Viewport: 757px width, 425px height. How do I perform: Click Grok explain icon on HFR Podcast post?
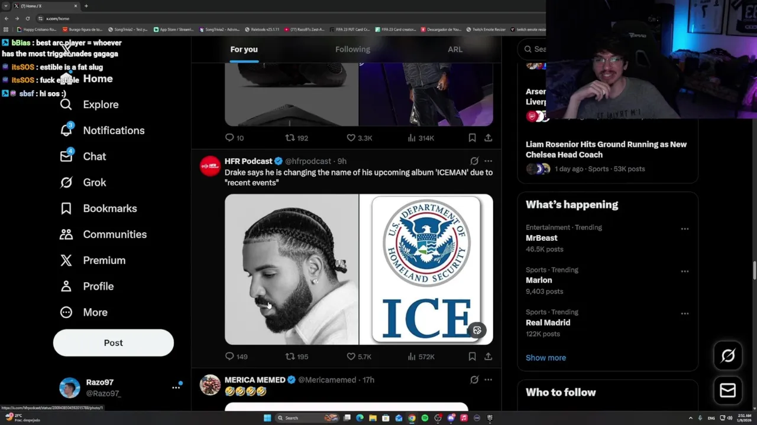(474, 161)
